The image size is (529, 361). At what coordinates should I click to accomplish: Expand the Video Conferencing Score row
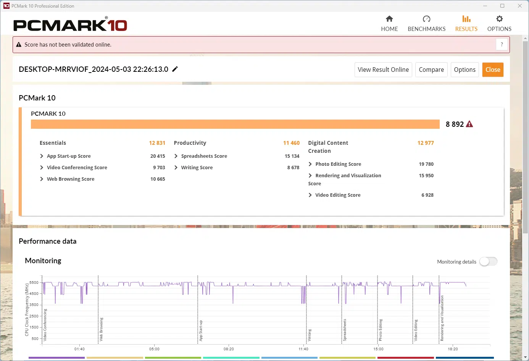[x=42, y=168]
